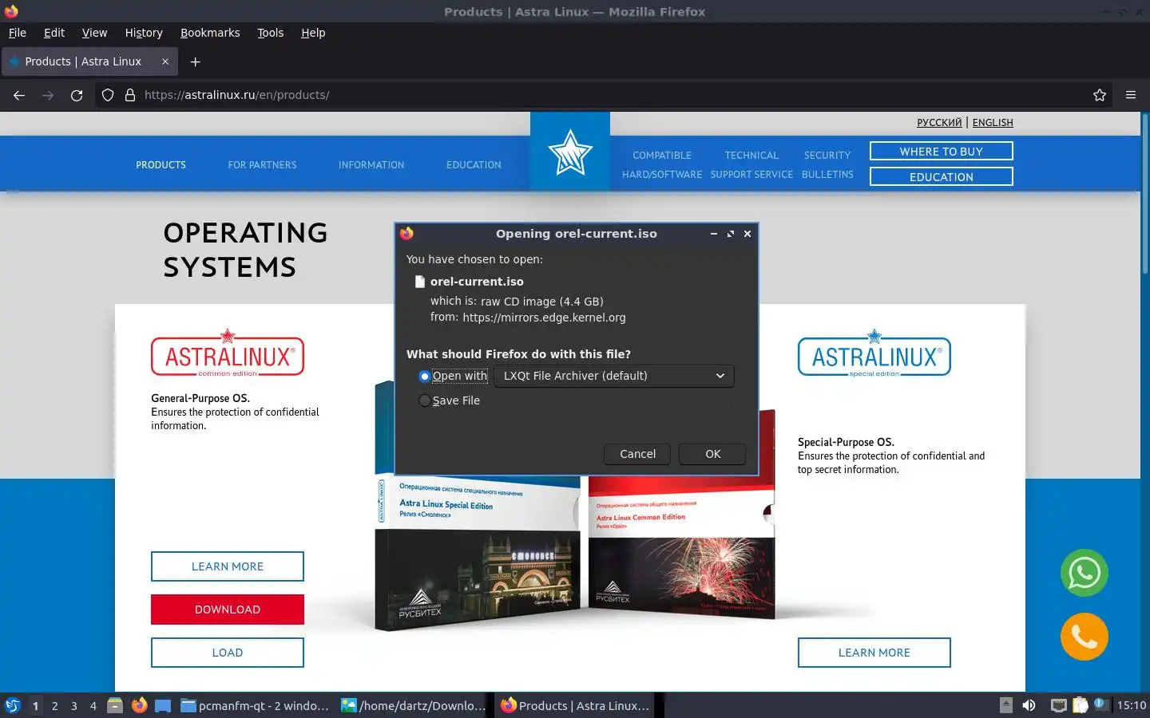Viewport: 1150px width, 718px height.
Task: Click the LOAD button
Action: pyautogui.click(x=228, y=653)
